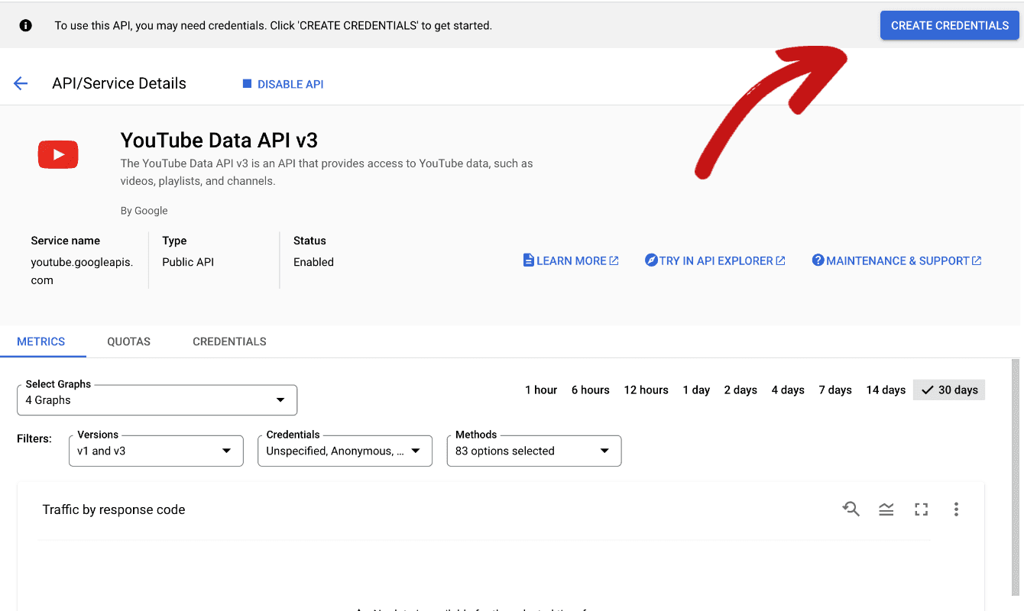The image size is (1024, 611).
Task: Open the Credentials filter dropdown
Action: (345, 451)
